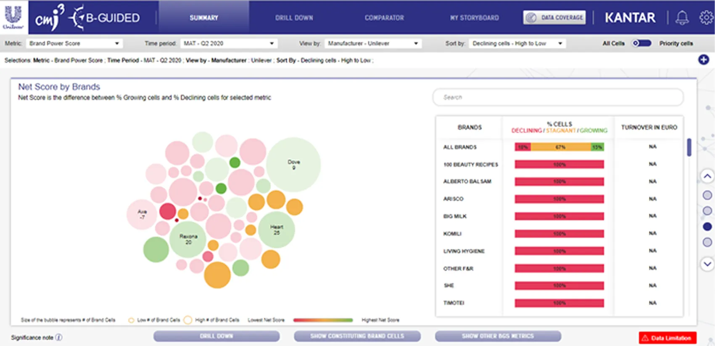Click Show Constituting Brand Cells button
The height and width of the screenshot is (346, 715).
(x=357, y=336)
